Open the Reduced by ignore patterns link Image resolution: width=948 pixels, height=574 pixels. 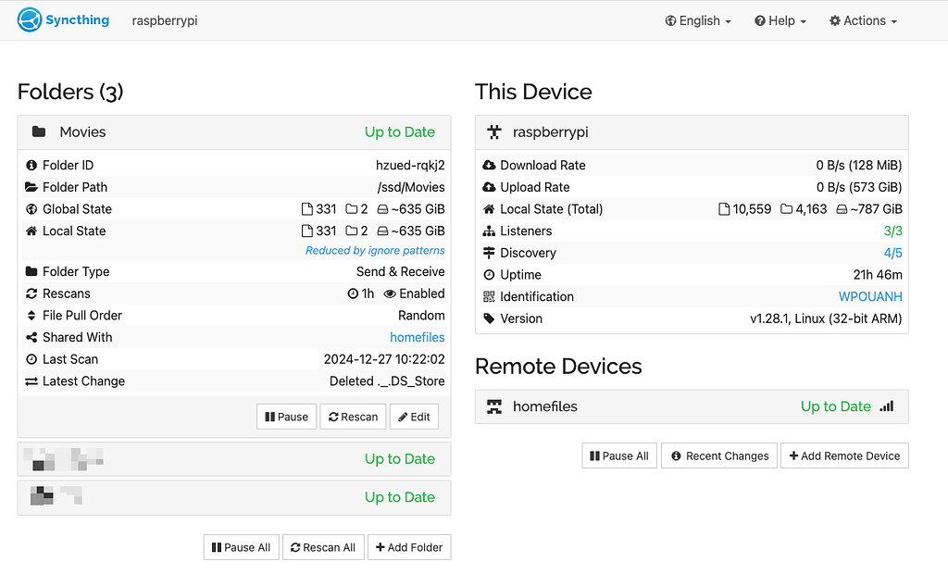click(375, 251)
